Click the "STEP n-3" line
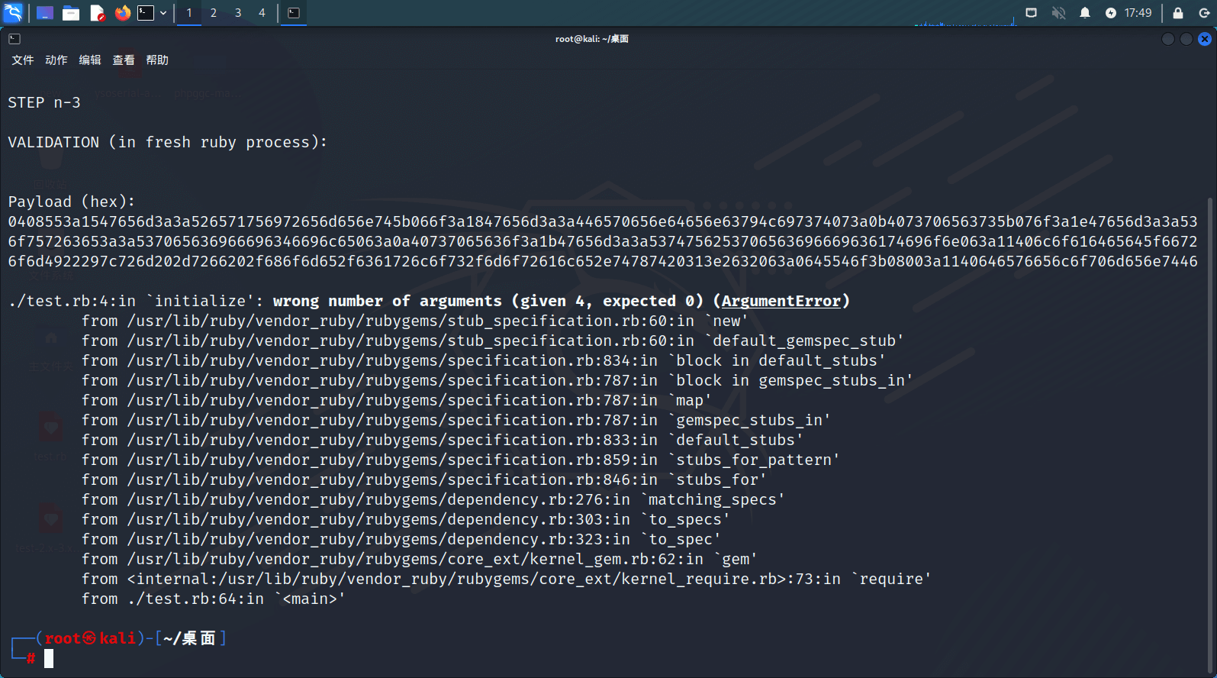 [44, 102]
